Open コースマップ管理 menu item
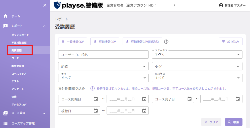Image resolution: width=250 pixels, height=128 pixels. point(23,123)
